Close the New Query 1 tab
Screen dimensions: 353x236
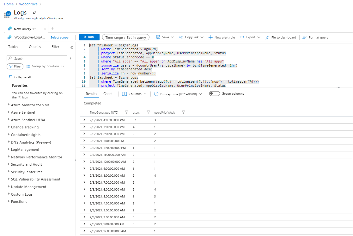click(x=45, y=29)
